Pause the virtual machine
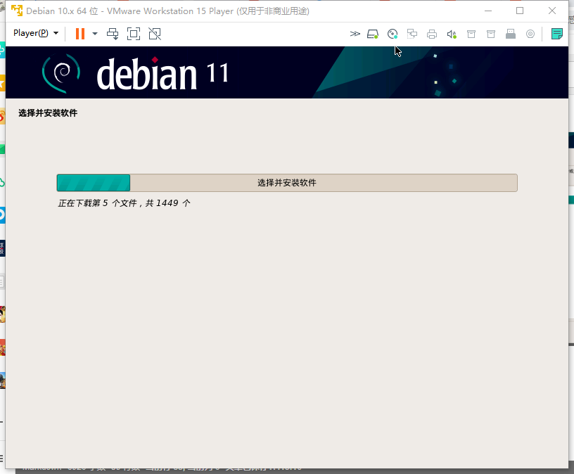Viewport: 574px width, 474px height. click(x=79, y=34)
